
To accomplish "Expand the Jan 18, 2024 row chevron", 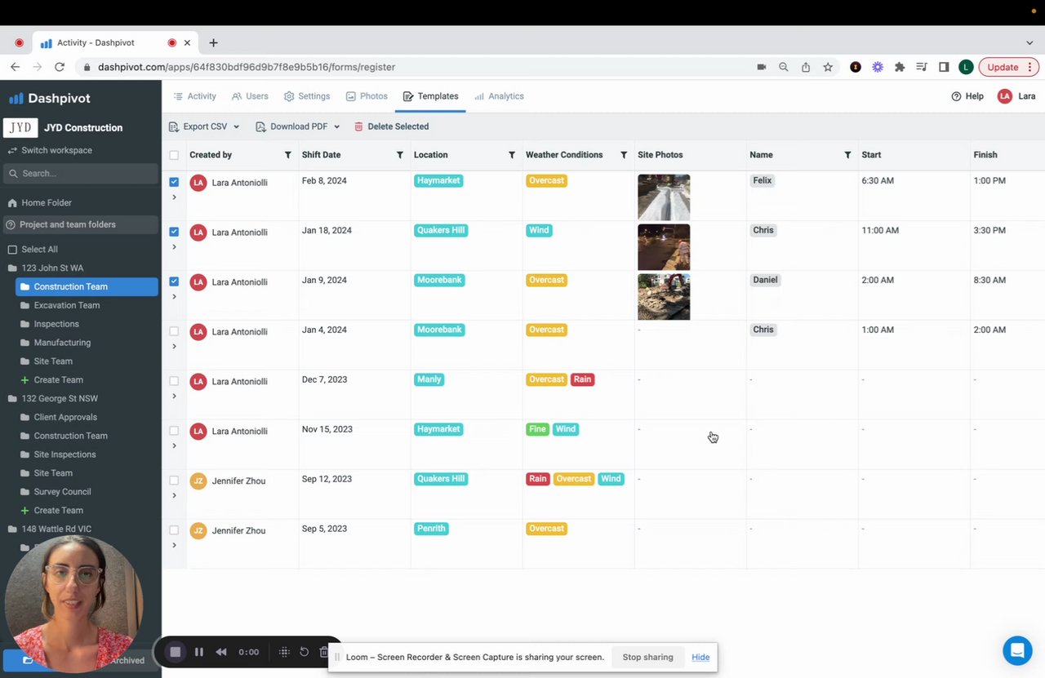I will tap(174, 247).
